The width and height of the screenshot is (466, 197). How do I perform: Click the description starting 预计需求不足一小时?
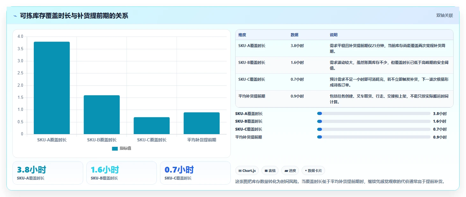coord(390,82)
